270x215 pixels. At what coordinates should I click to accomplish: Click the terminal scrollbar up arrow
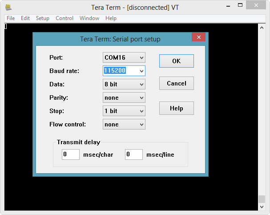(x=262, y=26)
